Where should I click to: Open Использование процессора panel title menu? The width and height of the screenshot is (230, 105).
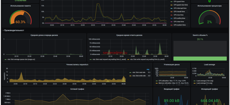pos(209,6)
